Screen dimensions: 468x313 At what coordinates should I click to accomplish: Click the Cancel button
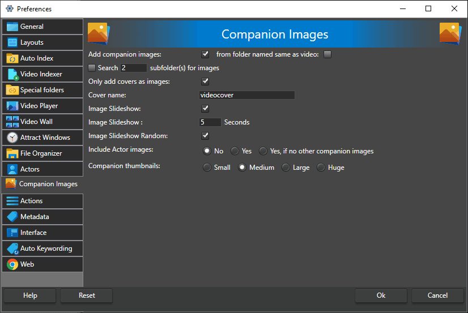coord(437,295)
